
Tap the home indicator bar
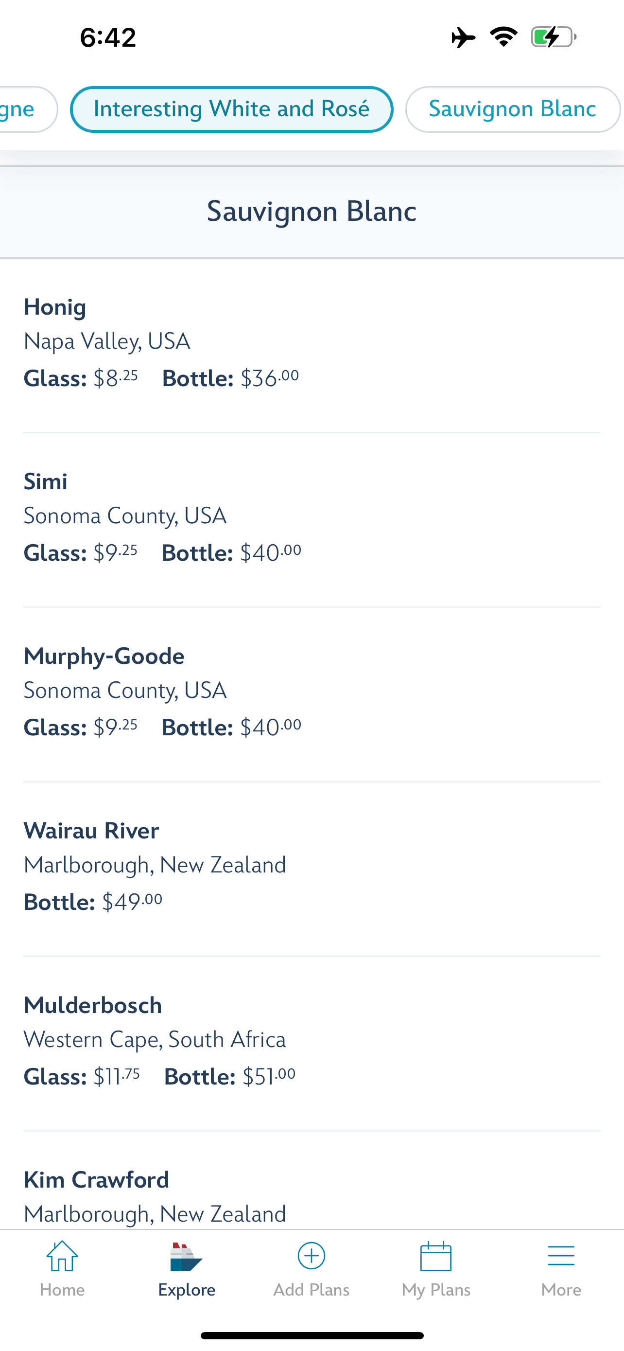click(312, 1336)
